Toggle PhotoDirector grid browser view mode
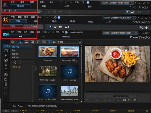Screen dimensions: 151x113 [60, 27]
